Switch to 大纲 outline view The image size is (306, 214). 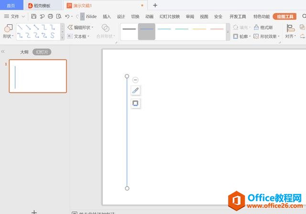point(24,52)
